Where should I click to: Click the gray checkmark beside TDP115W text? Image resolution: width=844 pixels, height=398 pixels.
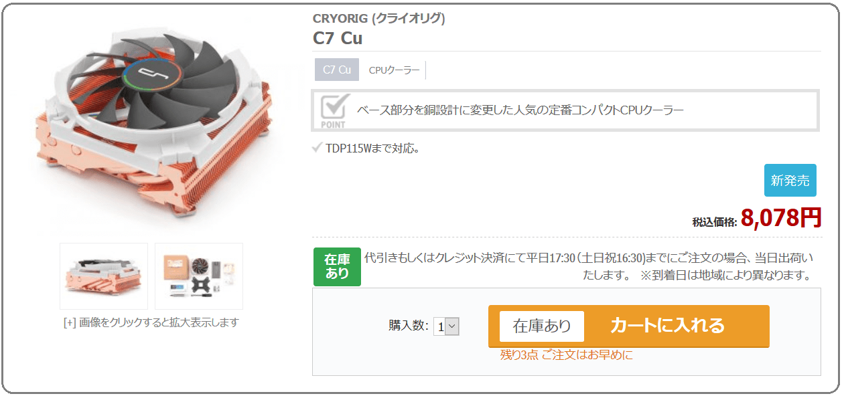coord(318,148)
